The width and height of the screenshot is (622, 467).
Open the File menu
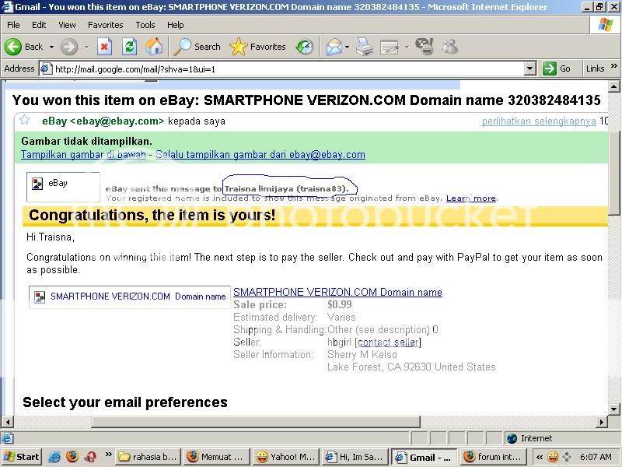click(13, 25)
